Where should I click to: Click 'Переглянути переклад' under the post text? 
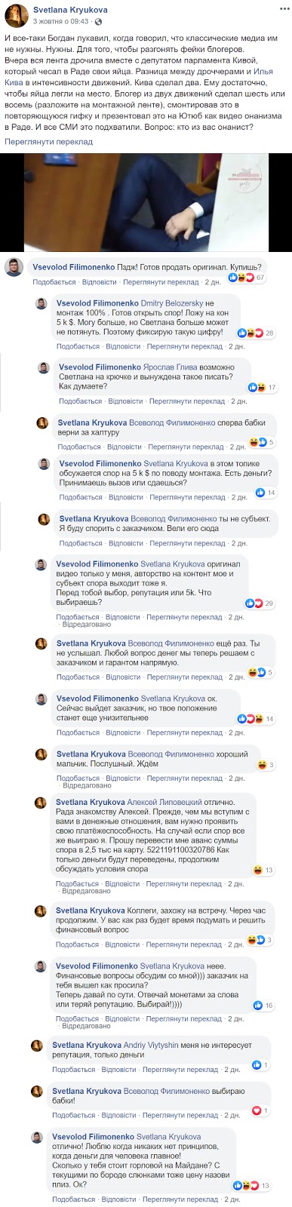[49, 141]
